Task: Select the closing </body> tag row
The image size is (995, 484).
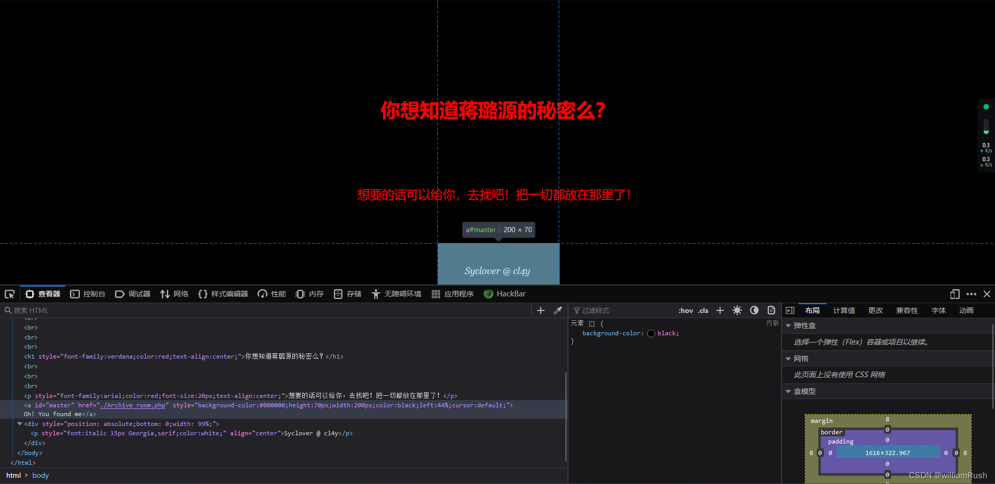Action: click(282, 453)
